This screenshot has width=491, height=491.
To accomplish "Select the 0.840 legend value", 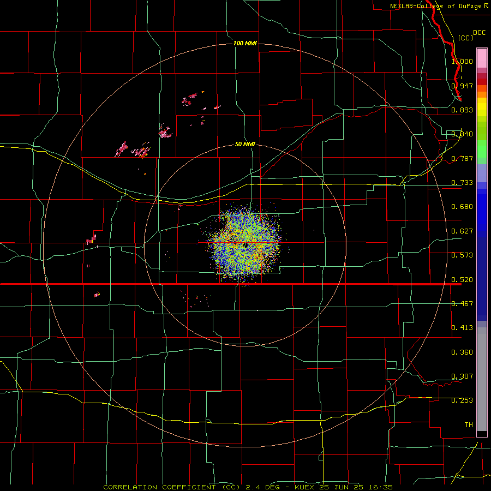I will point(462,134).
